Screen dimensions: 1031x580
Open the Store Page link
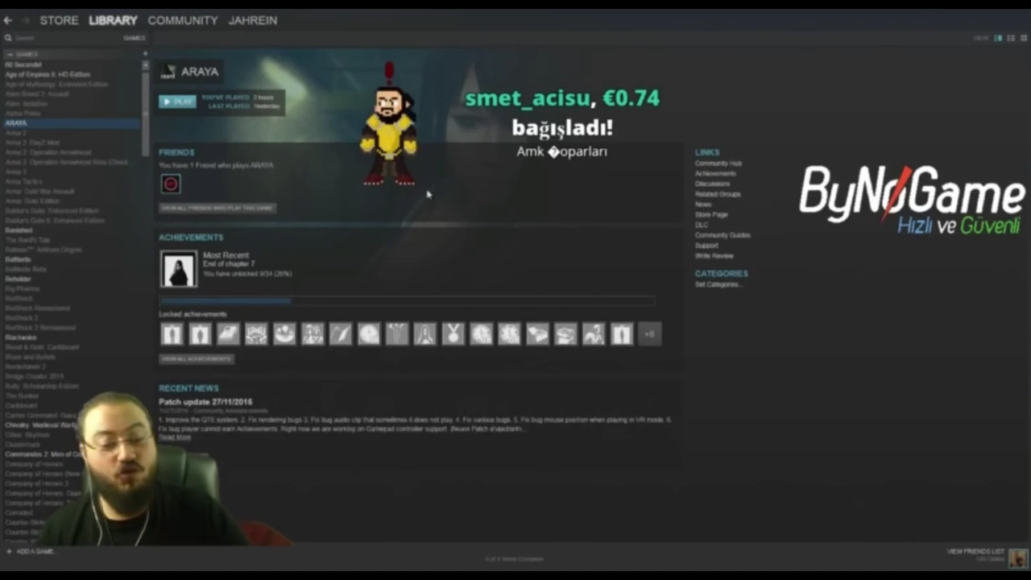pyautogui.click(x=711, y=214)
